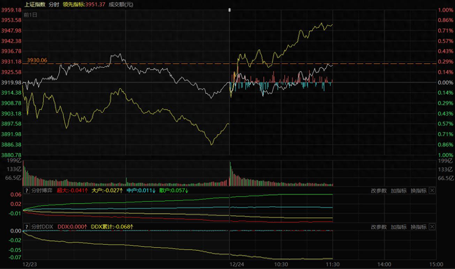Click the 14:00 time axis label
The height and width of the screenshot is (269, 455).
coord(384,264)
